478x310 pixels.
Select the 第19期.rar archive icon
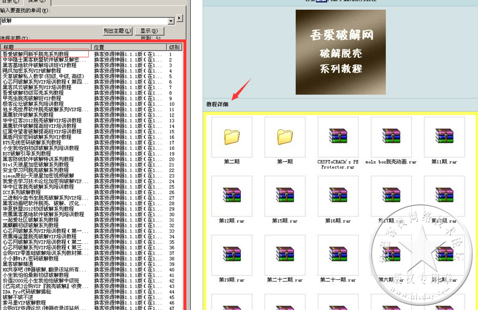coord(232,255)
